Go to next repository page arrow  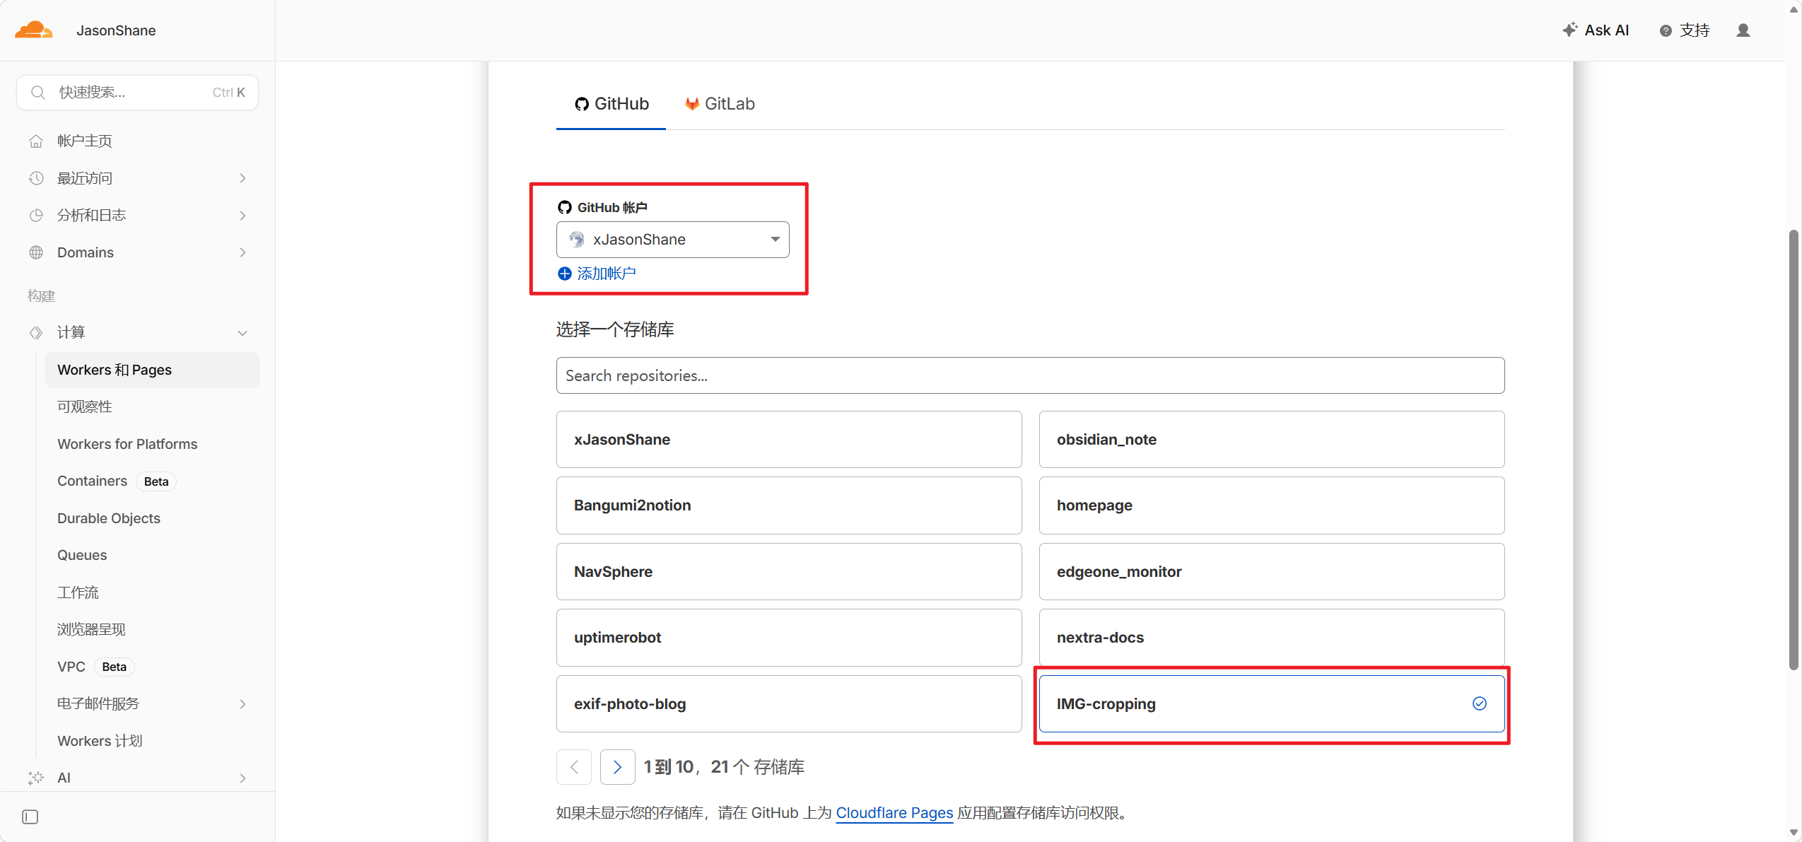pos(617,766)
